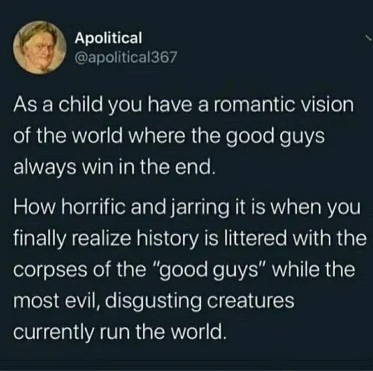
Task: Click the word "horrific" in the tweet
Action: (94, 207)
